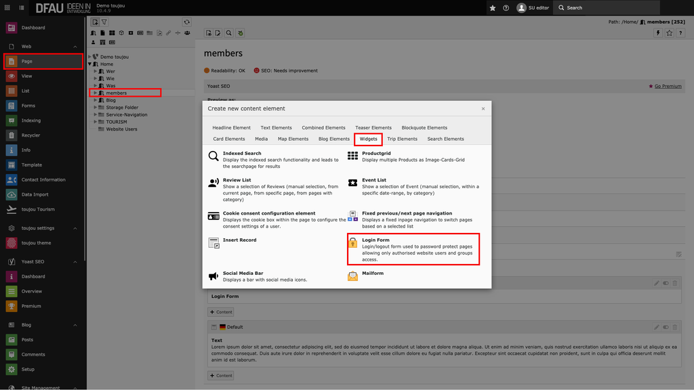Choose the Mailform envelope icon
The height and width of the screenshot is (390, 694).
(x=352, y=276)
